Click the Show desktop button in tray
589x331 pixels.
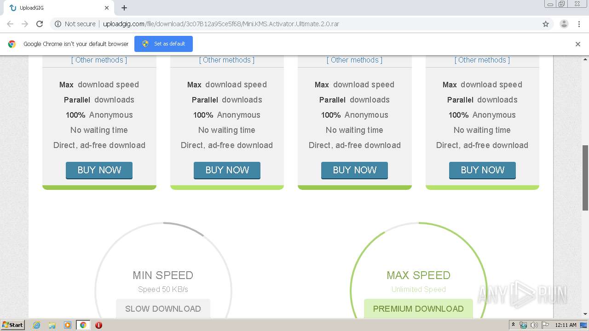coord(584,325)
